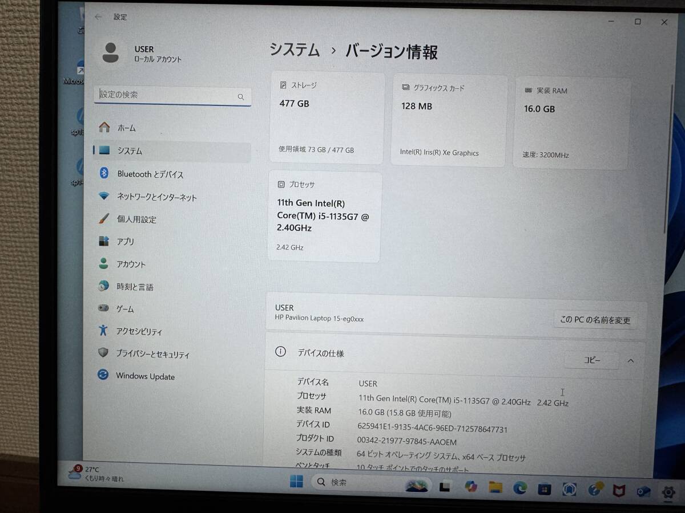
Task: Click the コピー button for device specs
Action: tap(591, 360)
